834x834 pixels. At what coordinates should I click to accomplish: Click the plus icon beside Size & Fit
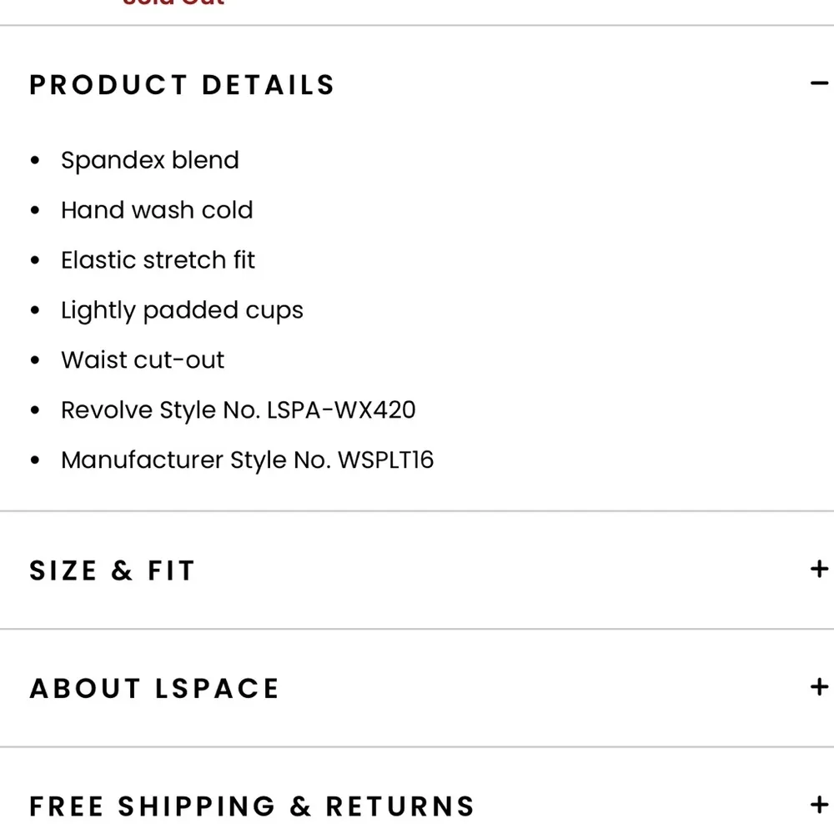click(x=818, y=570)
